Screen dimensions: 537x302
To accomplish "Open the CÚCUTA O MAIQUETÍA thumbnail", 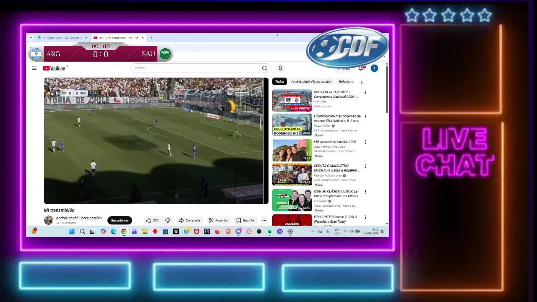I will click(292, 174).
